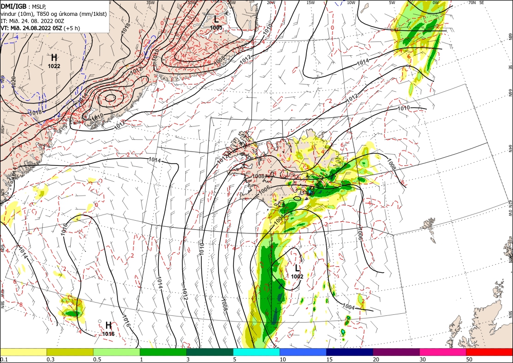The image size is (513, 363).
Task: Click the legend value '50'
Action: pos(469,359)
